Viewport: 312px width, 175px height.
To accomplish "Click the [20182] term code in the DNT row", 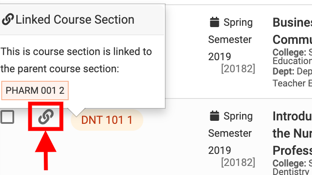I will pyautogui.click(x=238, y=163).
